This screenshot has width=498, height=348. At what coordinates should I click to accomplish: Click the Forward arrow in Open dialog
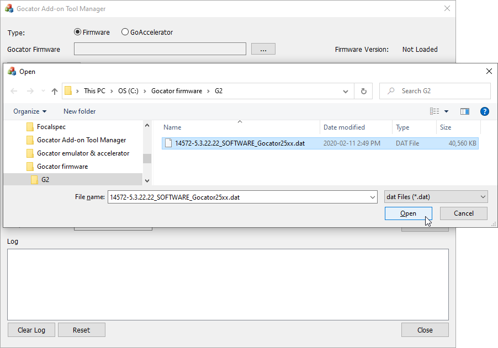30,91
